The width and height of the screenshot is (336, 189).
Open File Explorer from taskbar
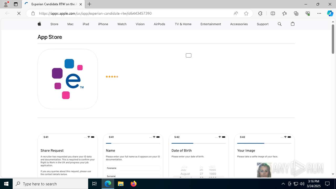point(120,184)
